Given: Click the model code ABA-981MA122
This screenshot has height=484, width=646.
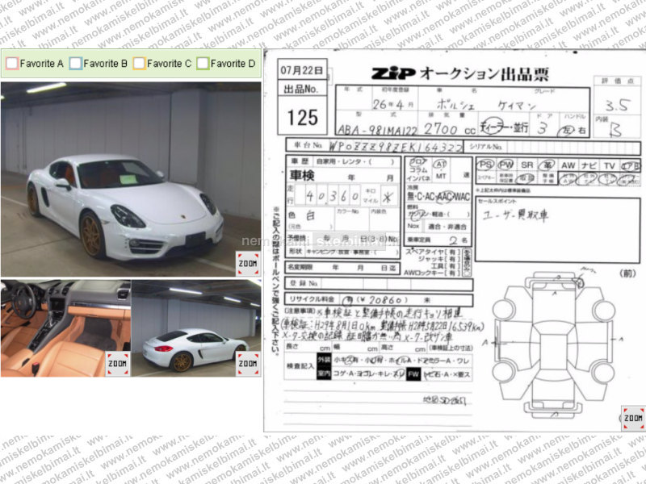Looking at the screenshot, I should [x=377, y=130].
